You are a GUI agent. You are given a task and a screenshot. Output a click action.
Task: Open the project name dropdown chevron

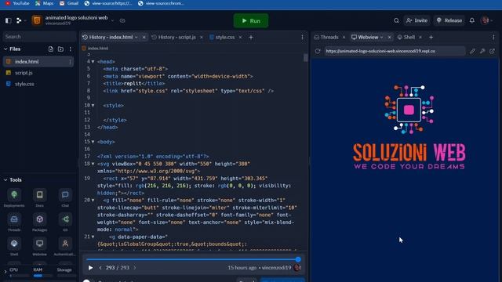click(x=112, y=21)
